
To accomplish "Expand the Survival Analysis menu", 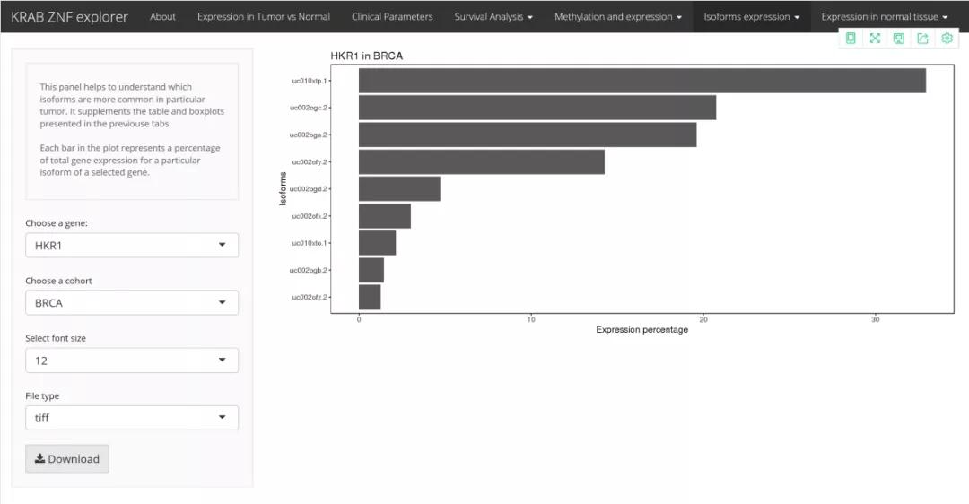I will 493,16.
